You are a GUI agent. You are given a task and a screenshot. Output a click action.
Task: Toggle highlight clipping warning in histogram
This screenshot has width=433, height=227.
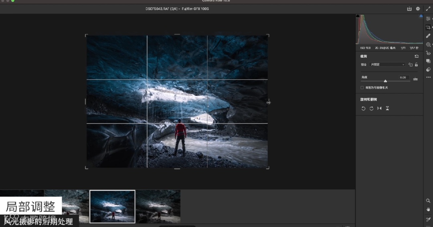tap(421, 16)
